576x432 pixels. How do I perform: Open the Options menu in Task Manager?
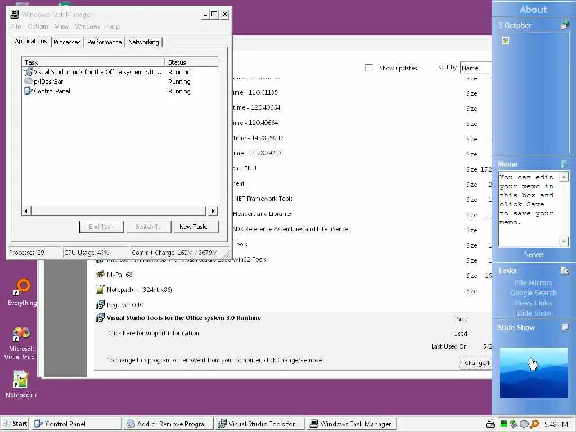(38, 26)
